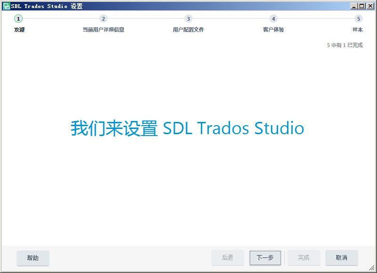The height and width of the screenshot is (273, 377).
Task: Click the 取消 (Cancel) button
Action: click(341, 258)
